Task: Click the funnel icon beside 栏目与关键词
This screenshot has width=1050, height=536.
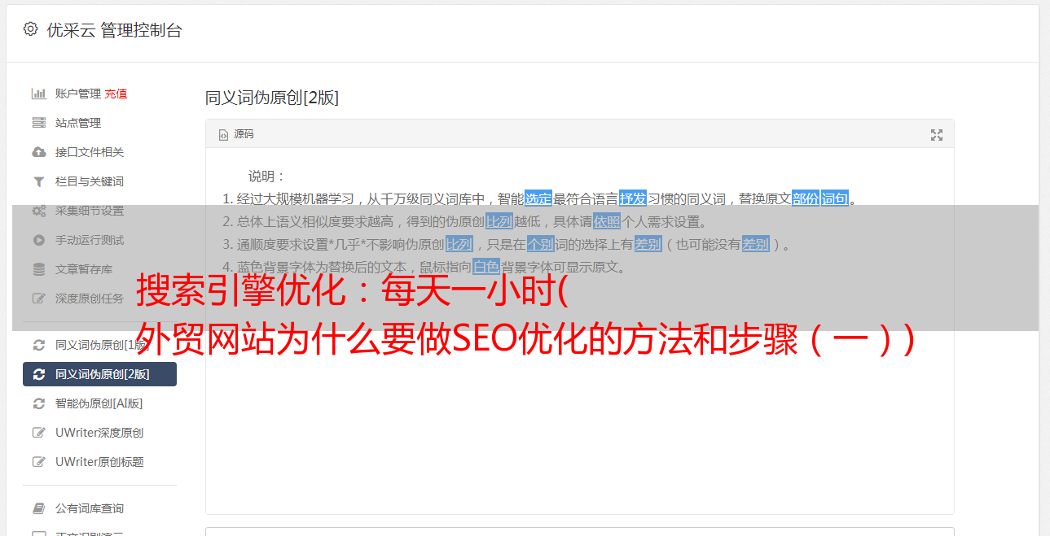Action: 38,181
